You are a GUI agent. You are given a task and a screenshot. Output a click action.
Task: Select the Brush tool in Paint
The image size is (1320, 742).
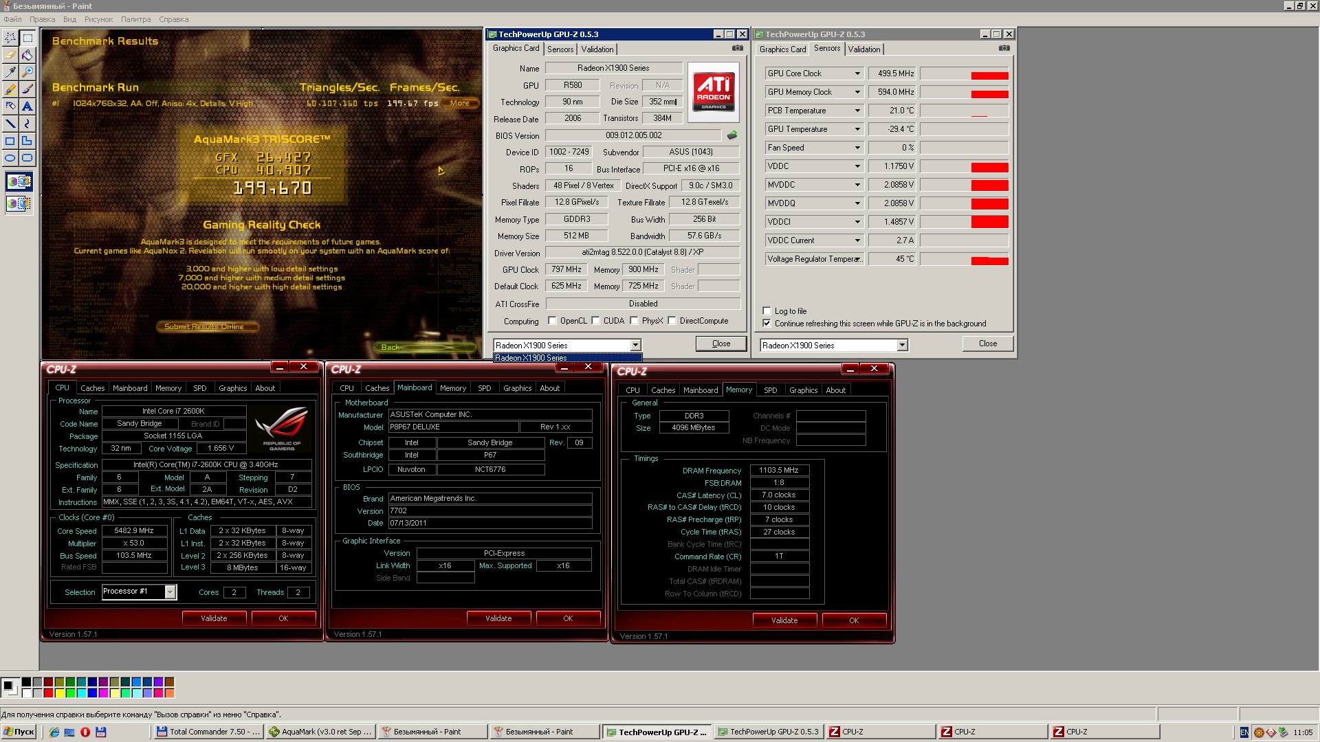27,89
